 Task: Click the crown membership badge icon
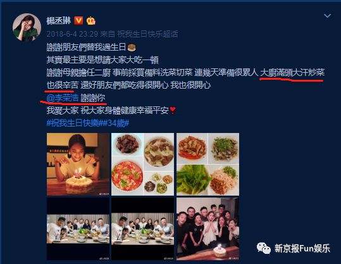coord(91,21)
